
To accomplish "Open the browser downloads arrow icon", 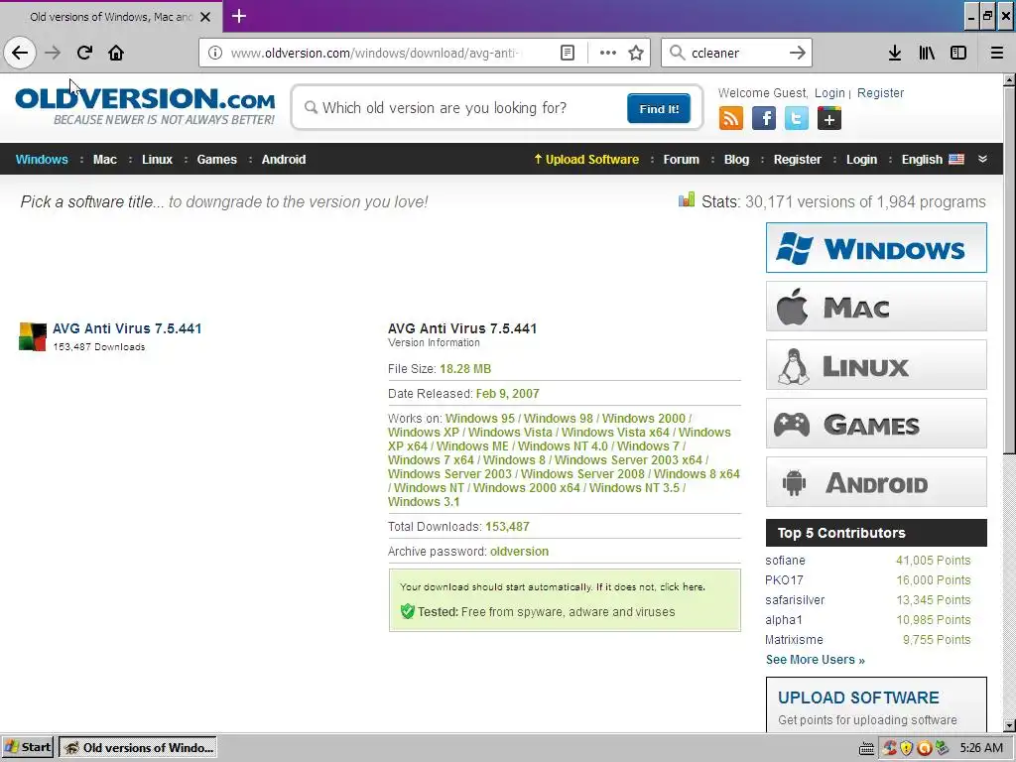I will coord(894,53).
